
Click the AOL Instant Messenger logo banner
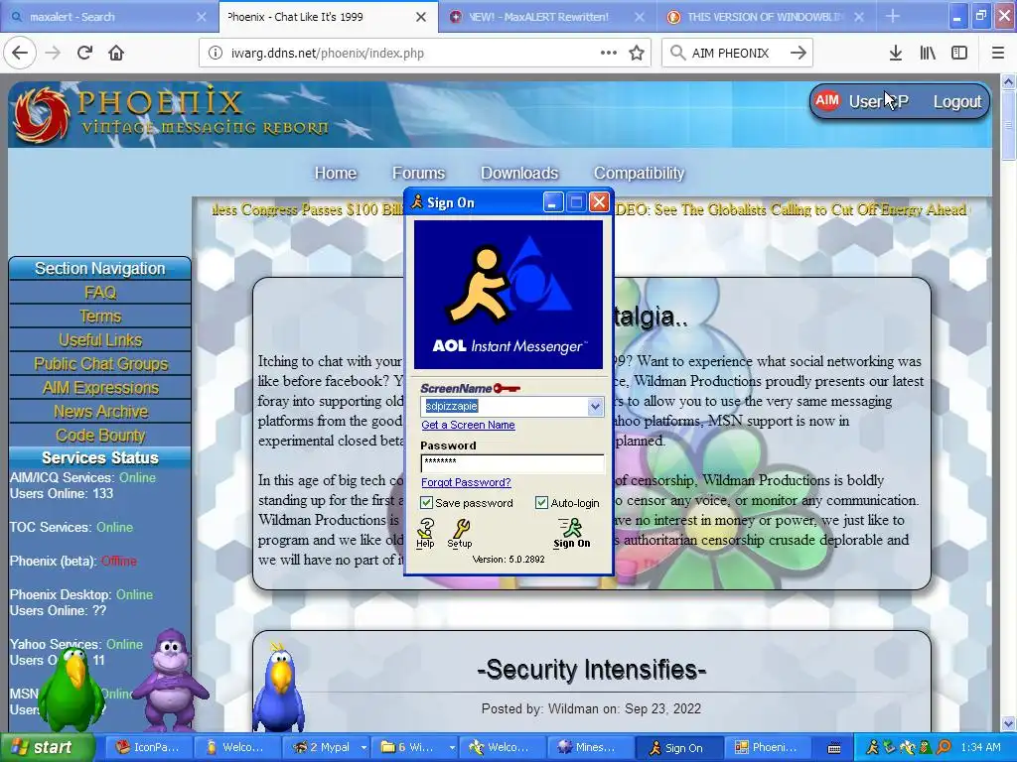(508, 295)
